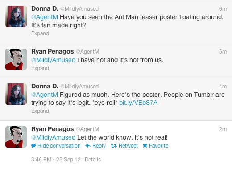
Task: Open the bit.ly/VEbS7A link
Action: click(138, 103)
